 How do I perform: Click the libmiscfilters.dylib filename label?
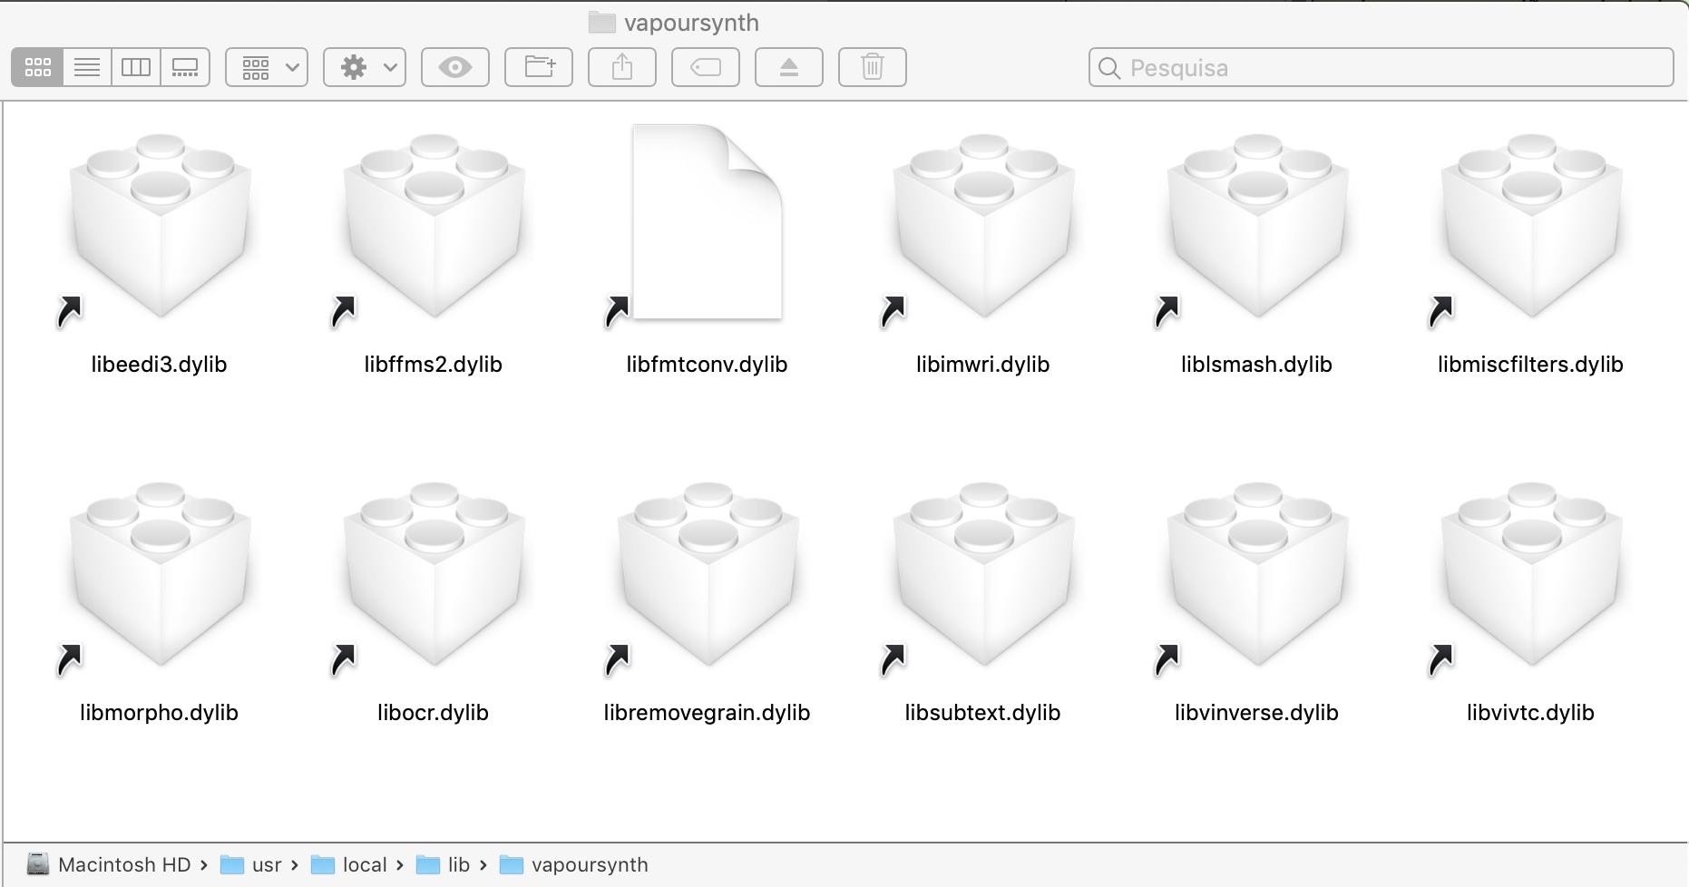pos(1531,365)
